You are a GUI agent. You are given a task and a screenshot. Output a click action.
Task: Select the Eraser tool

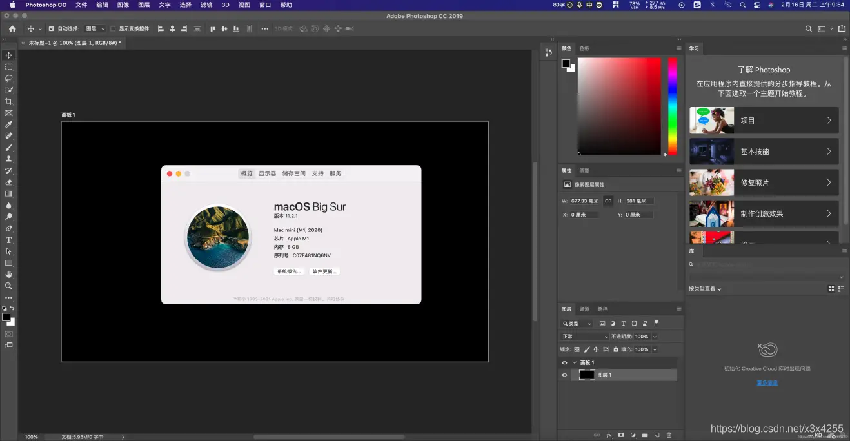click(9, 182)
